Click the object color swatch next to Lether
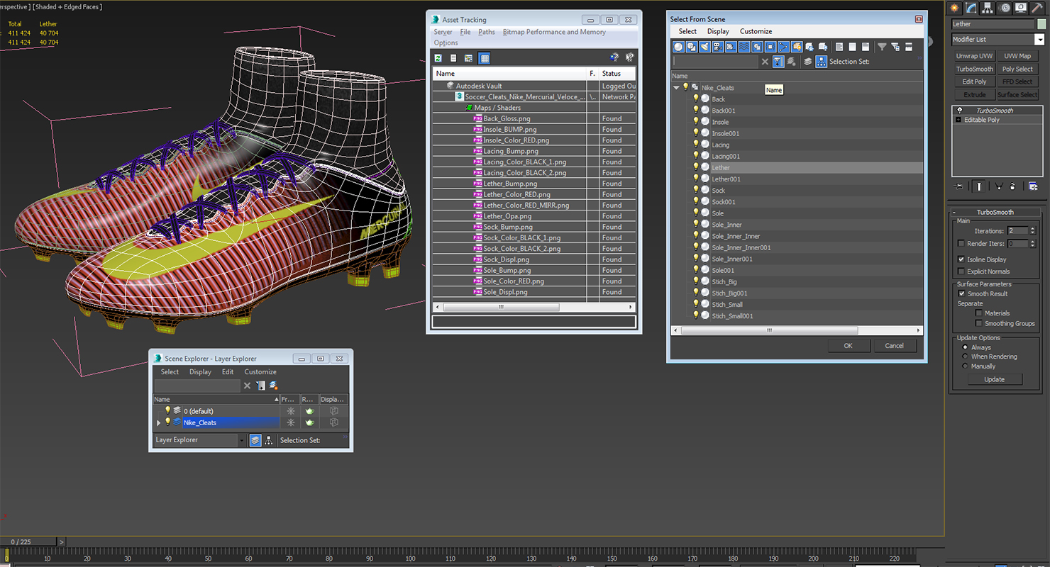This screenshot has height=567, width=1050. tap(1041, 24)
